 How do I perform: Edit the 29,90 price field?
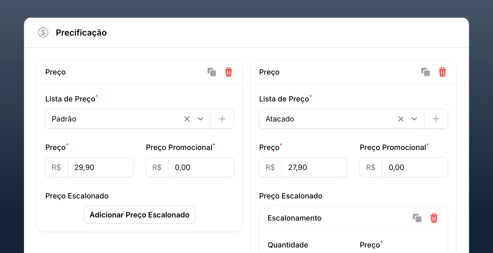(100, 167)
